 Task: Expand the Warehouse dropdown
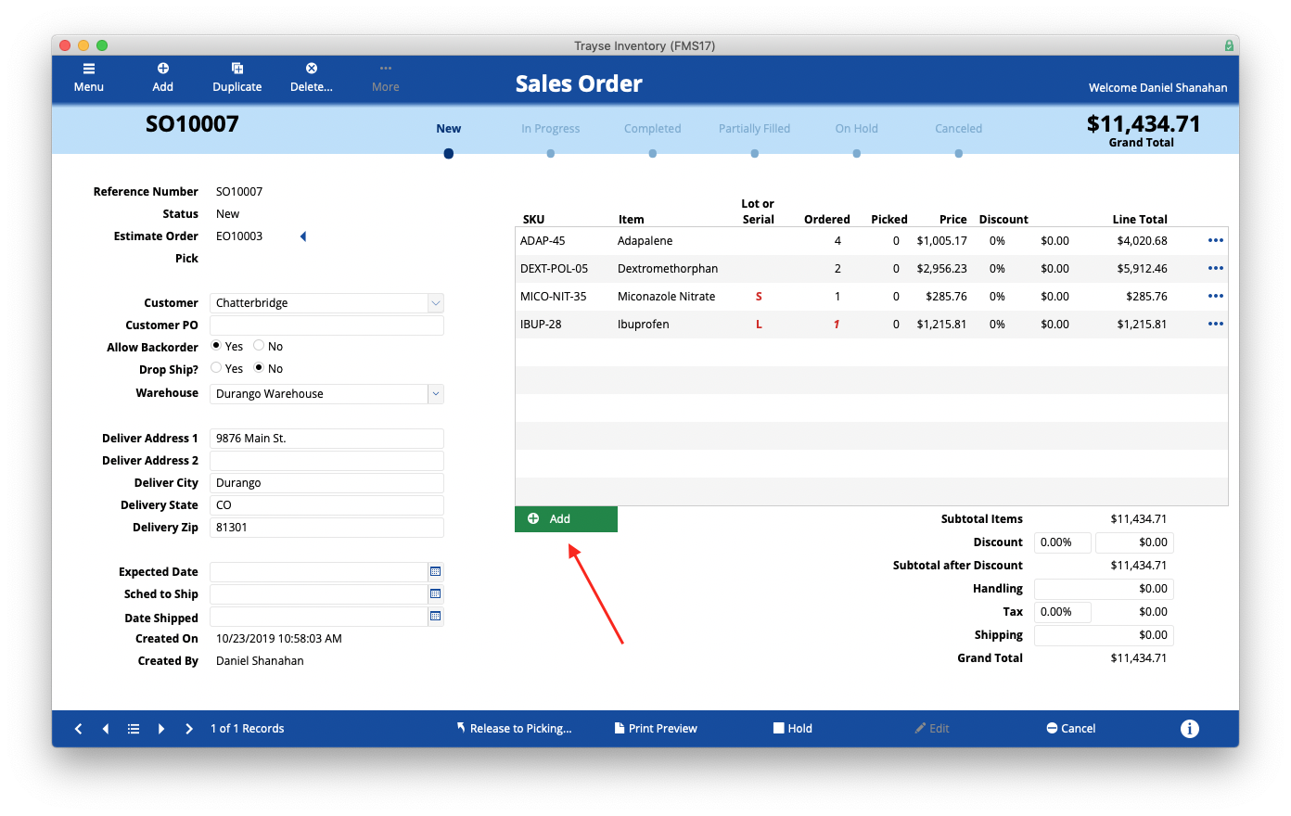click(435, 394)
